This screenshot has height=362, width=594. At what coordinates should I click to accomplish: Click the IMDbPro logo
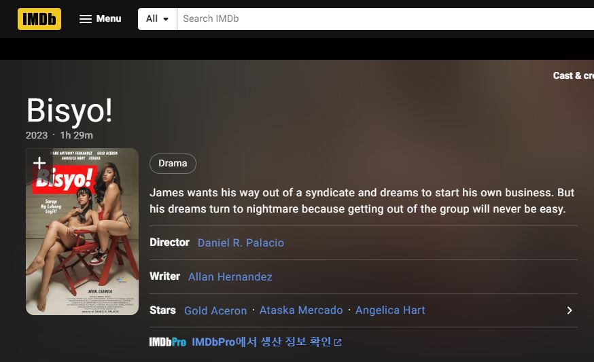[x=167, y=342]
